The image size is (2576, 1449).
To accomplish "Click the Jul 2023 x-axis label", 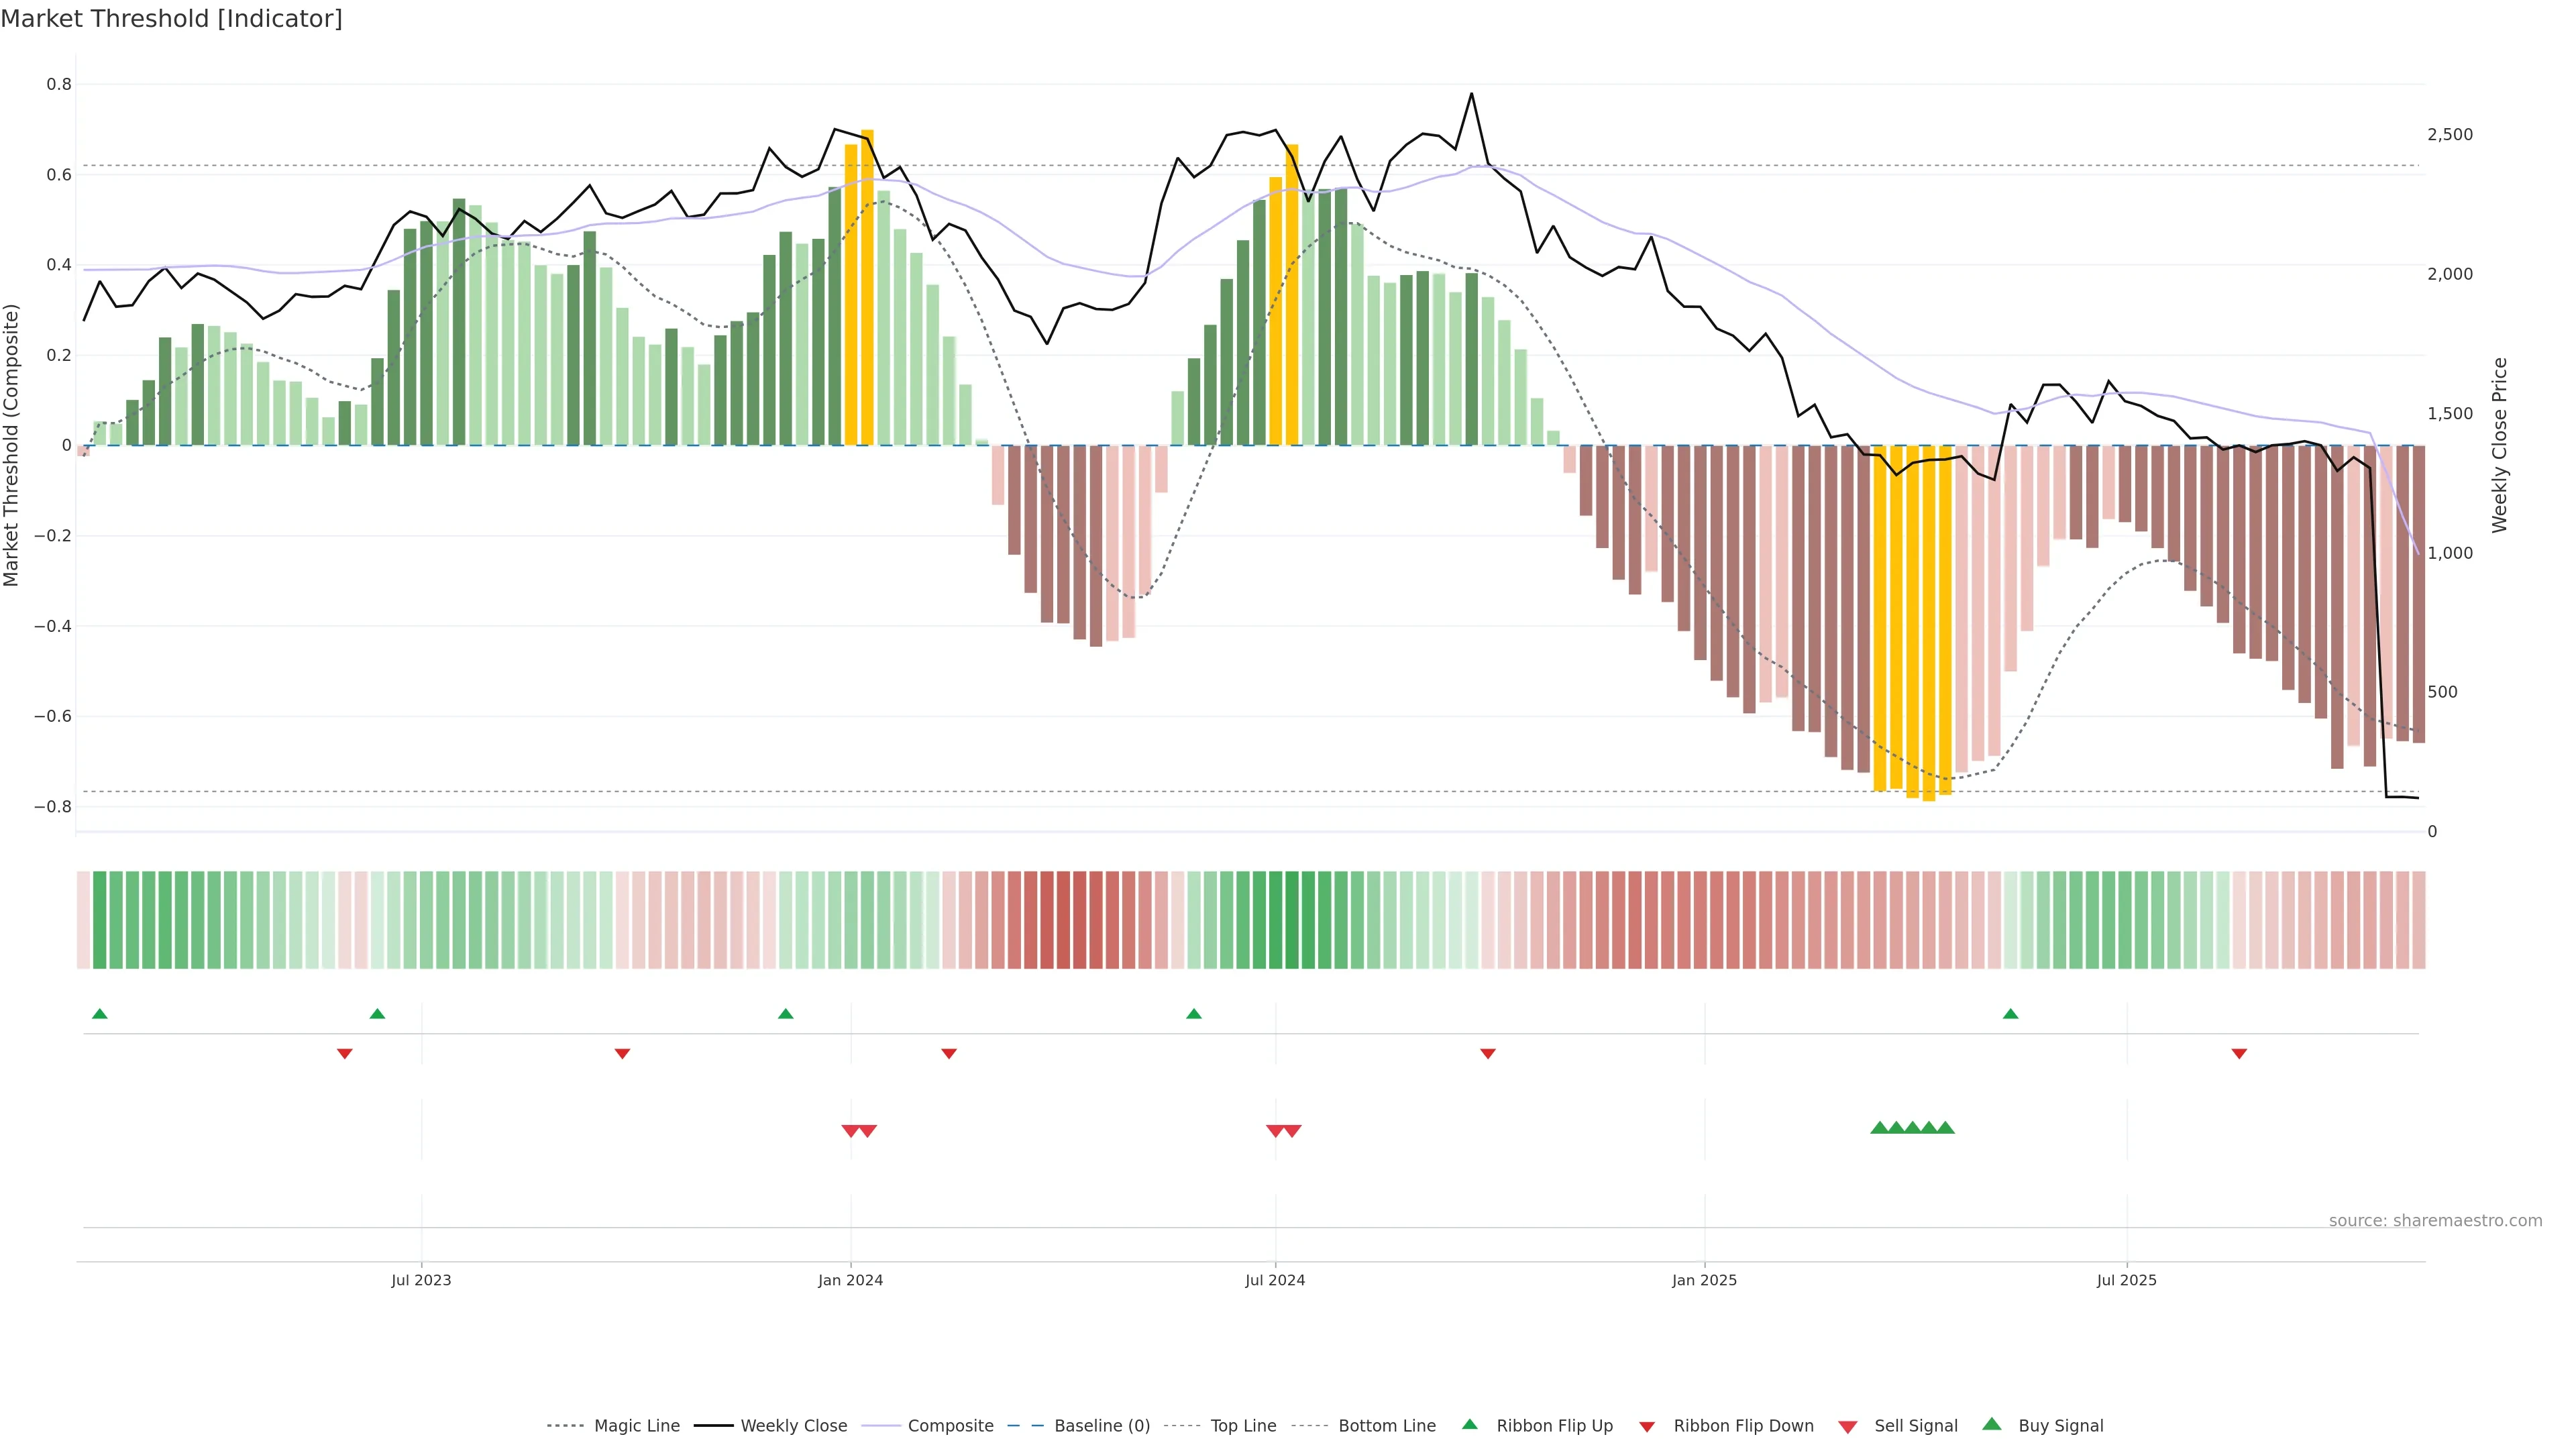I will [421, 1280].
